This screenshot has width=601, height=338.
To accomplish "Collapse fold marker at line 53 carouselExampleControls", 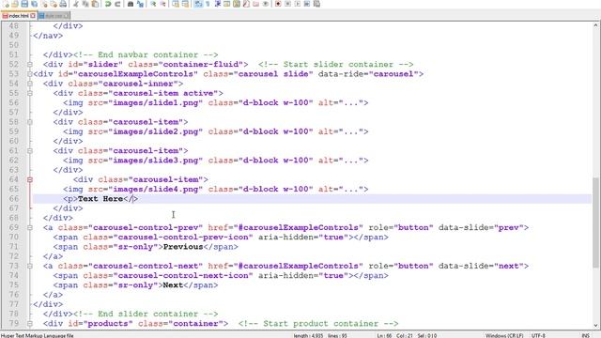I will 30,74.
